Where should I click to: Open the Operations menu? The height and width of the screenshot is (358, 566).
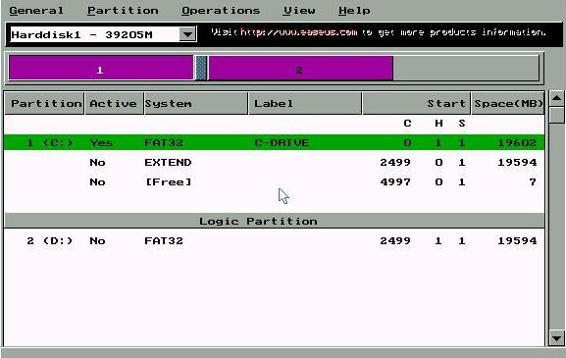(x=221, y=11)
